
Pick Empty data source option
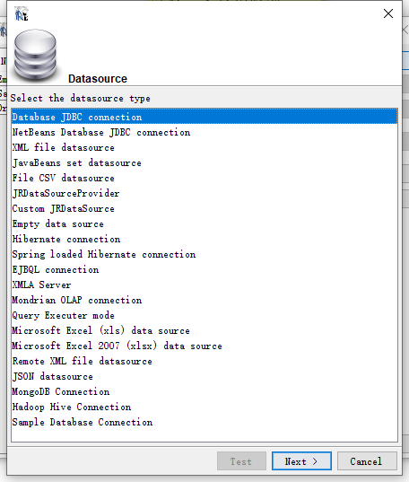tap(204, 224)
